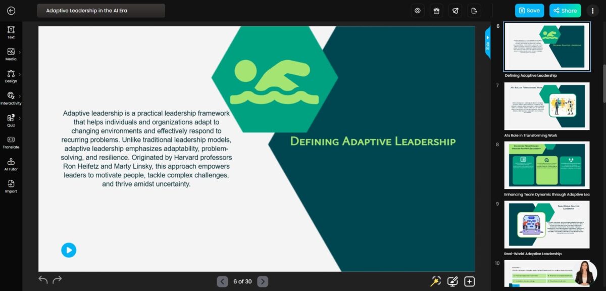Click the gift box icon
Screen dimensions: 606x291
436,11
